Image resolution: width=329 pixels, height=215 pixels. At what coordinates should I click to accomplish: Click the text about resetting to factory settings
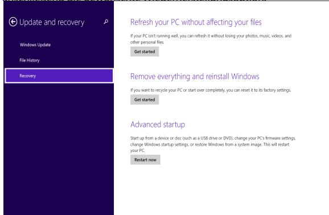click(x=211, y=90)
